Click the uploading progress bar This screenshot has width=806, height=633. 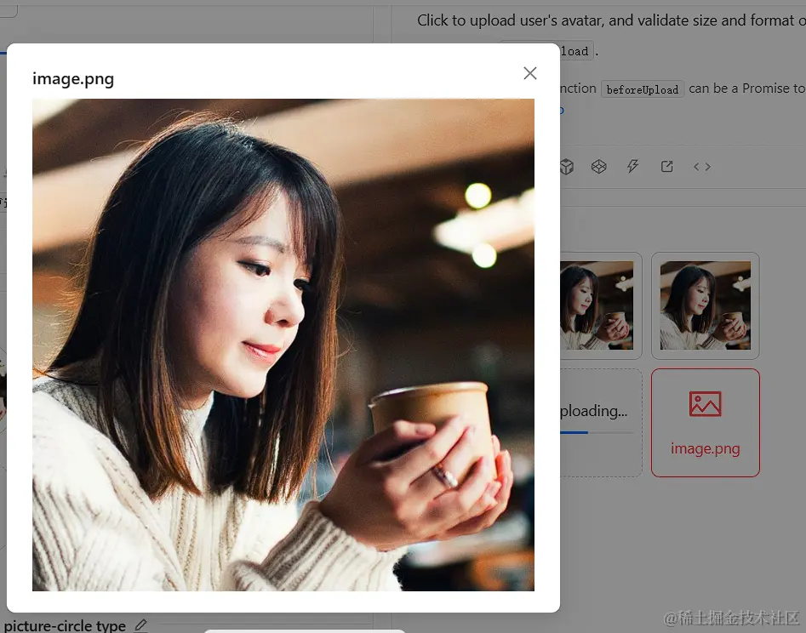(597, 432)
